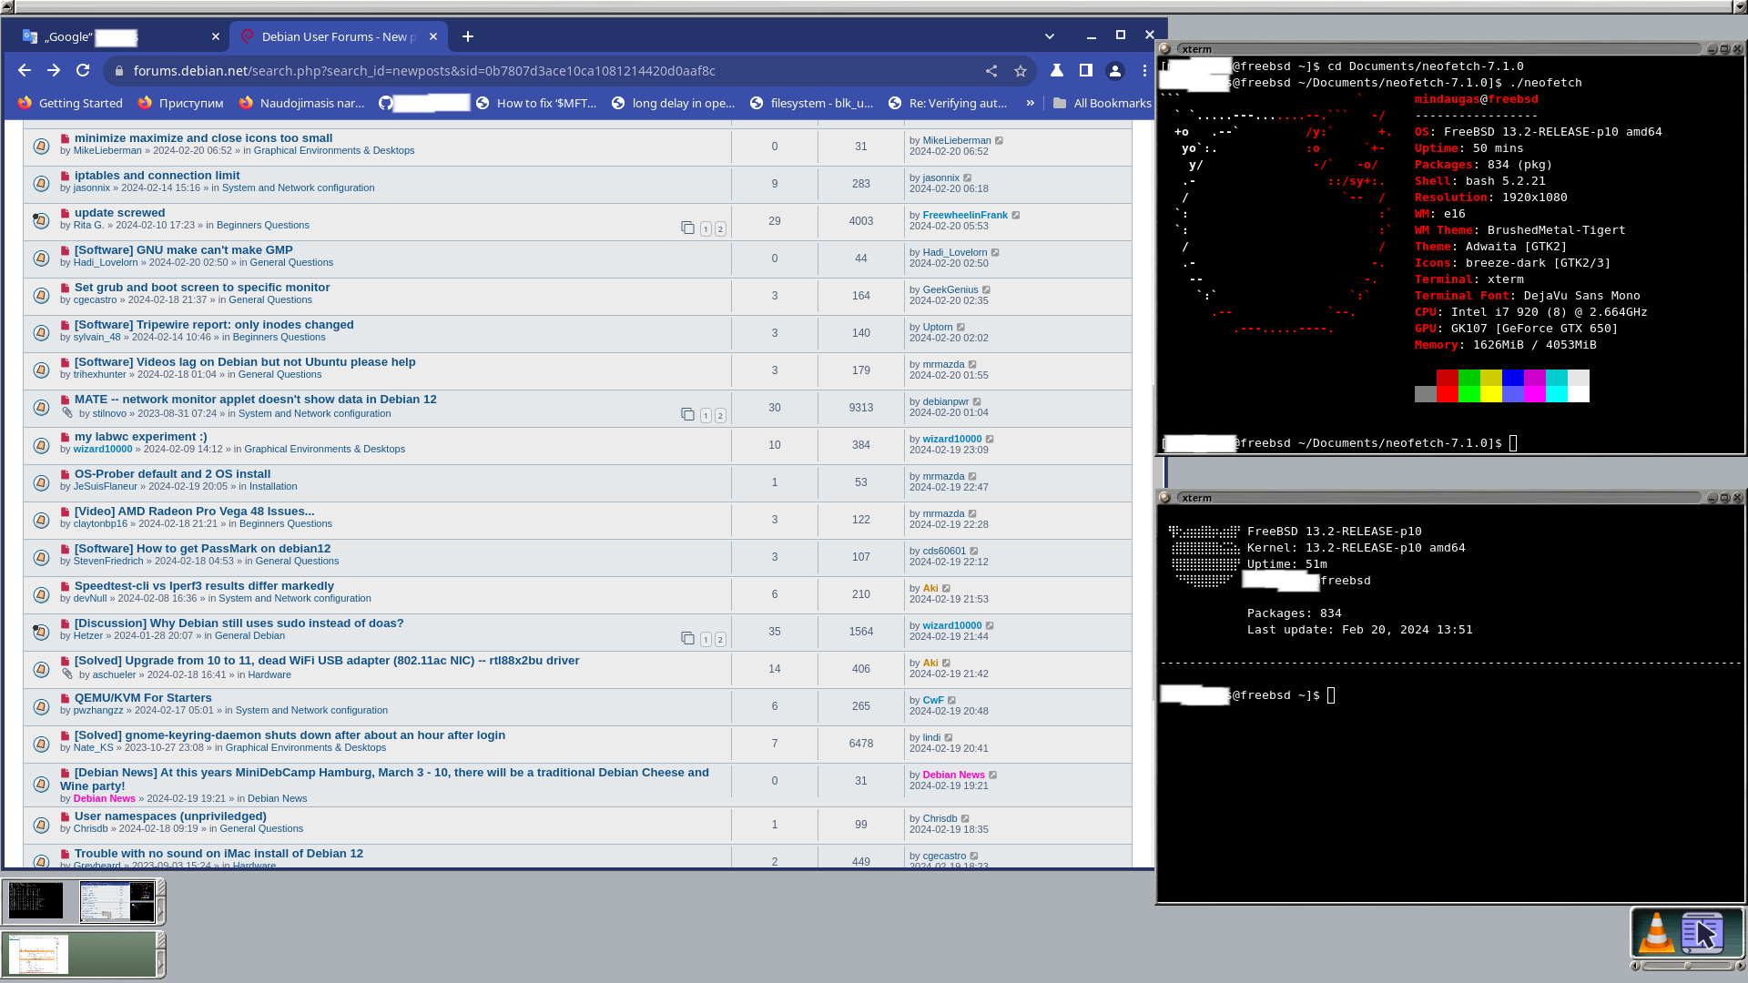Go back using the browser back arrow

click(x=25, y=71)
